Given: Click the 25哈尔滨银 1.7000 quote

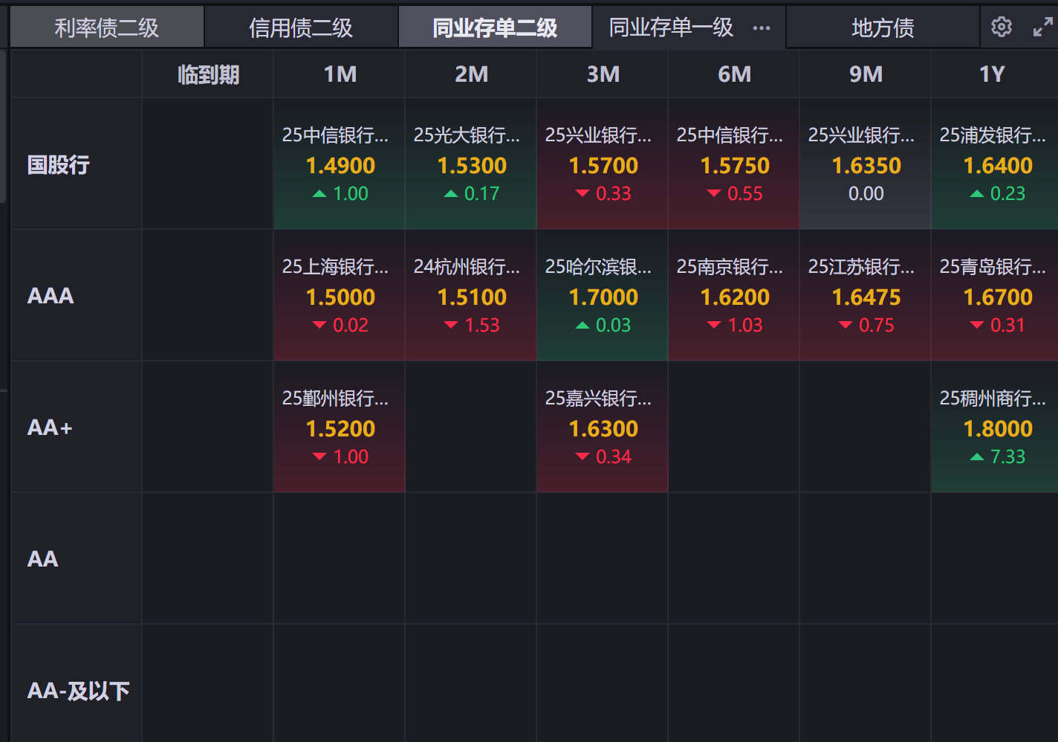Looking at the screenshot, I should pyautogui.click(x=603, y=296).
